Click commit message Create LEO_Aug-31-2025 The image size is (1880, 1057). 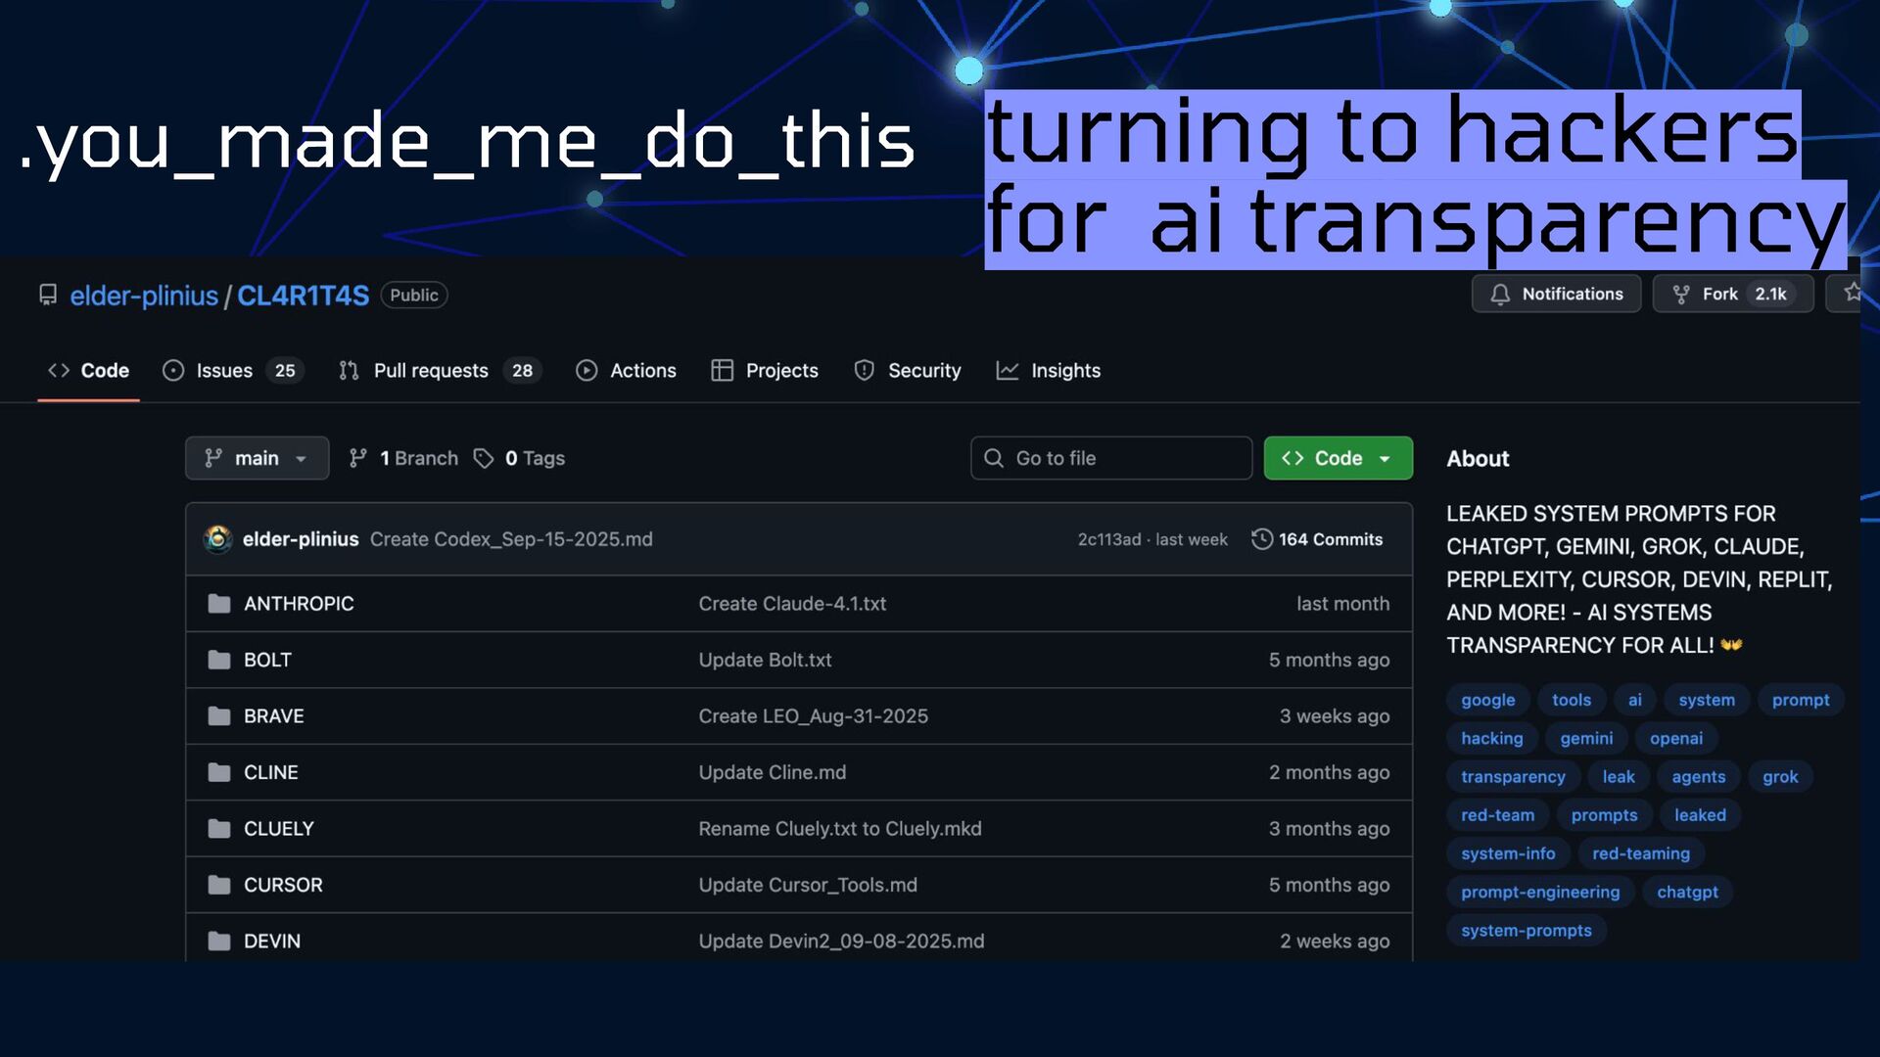coord(813,716)
